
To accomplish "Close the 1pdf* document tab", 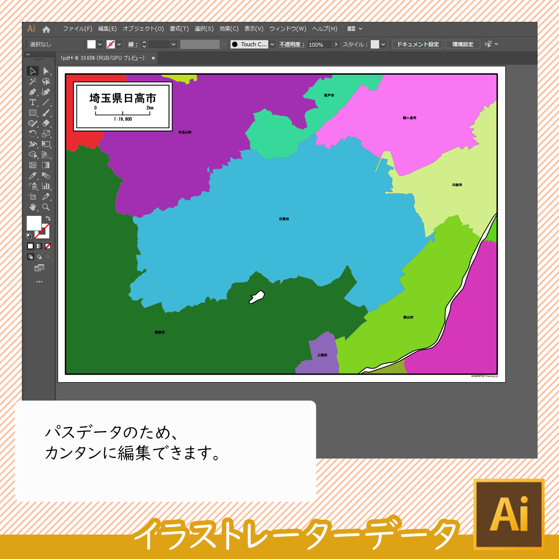I will coord(153,58).
